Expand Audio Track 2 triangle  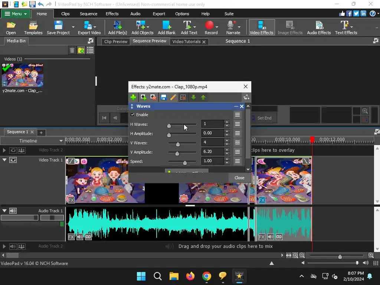[x=4, y=246]
